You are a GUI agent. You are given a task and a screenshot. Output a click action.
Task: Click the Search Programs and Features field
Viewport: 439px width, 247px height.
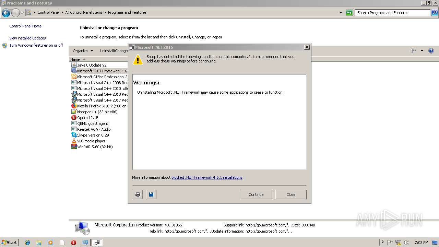393,13
